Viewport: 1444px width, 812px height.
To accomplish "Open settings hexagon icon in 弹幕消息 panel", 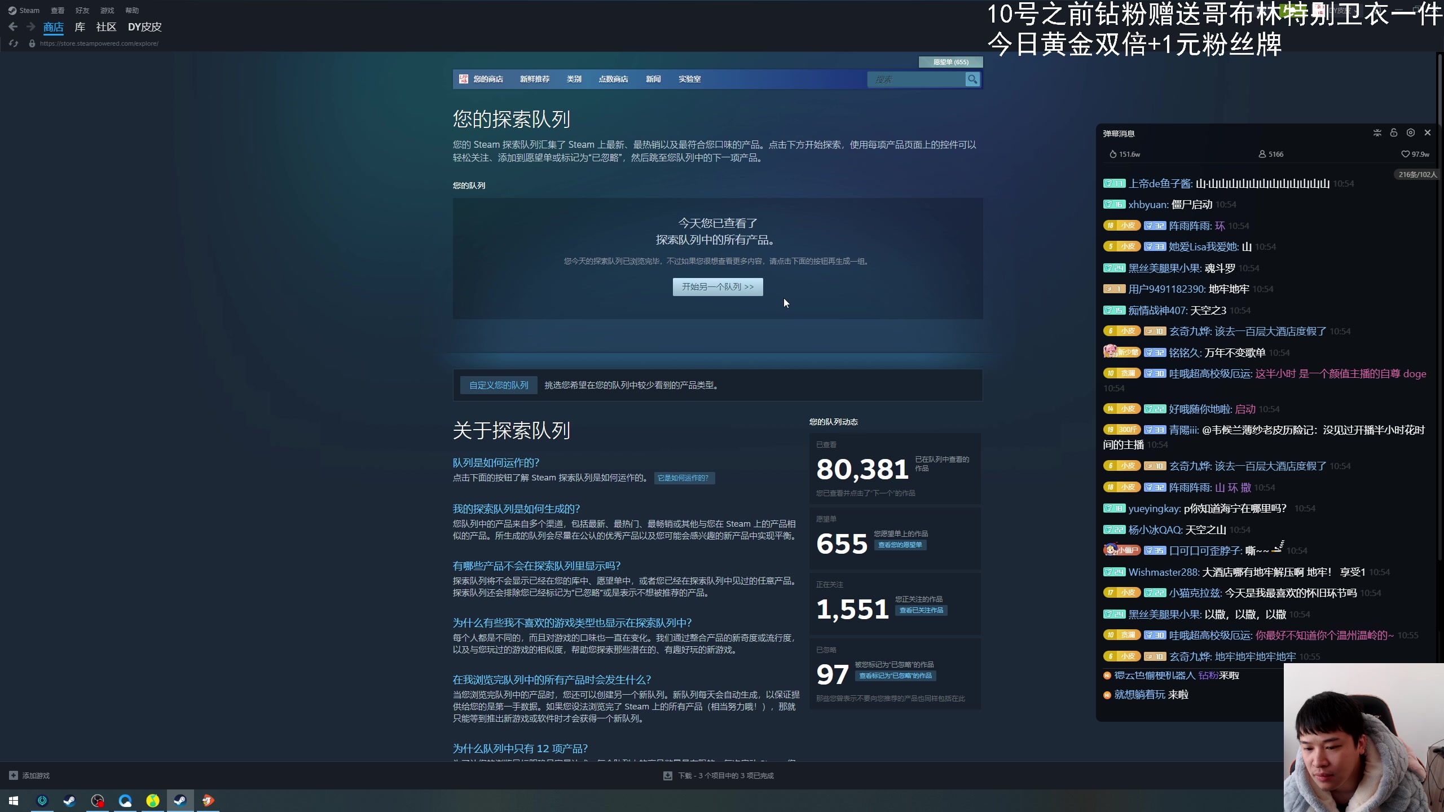I will click(x=1411, y=133).
